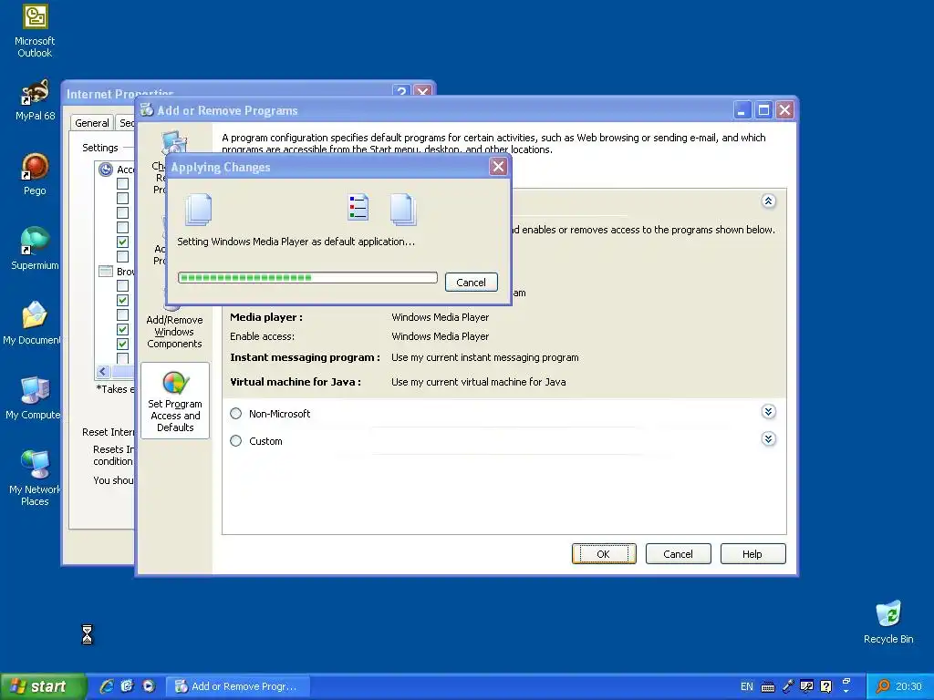Viewport: 934px width, 700px height.
Task: Switch to the Sec... tab in Internet Properties
Action: (x=126, y=123)
